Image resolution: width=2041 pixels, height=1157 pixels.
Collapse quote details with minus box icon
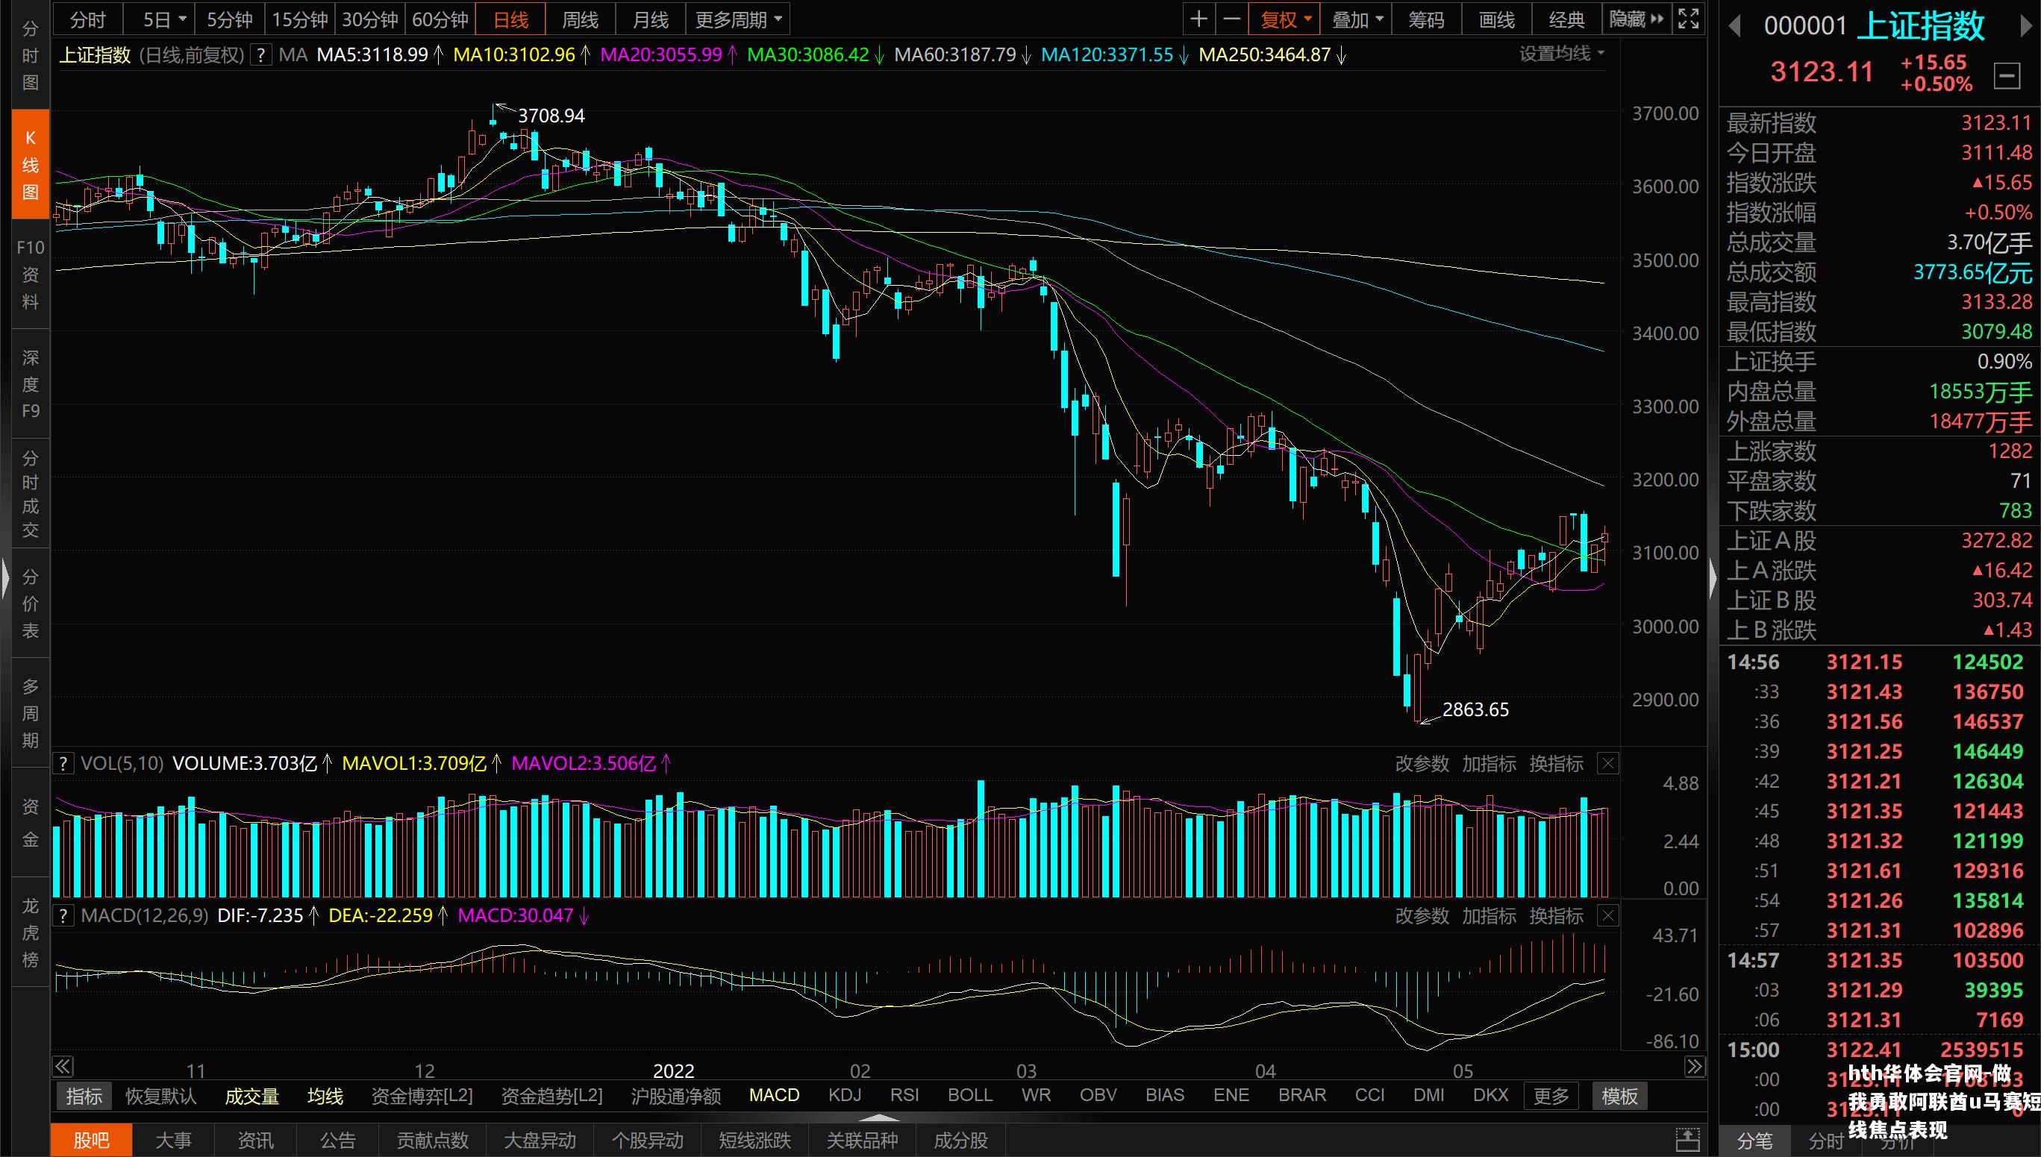pos(2007,76)
